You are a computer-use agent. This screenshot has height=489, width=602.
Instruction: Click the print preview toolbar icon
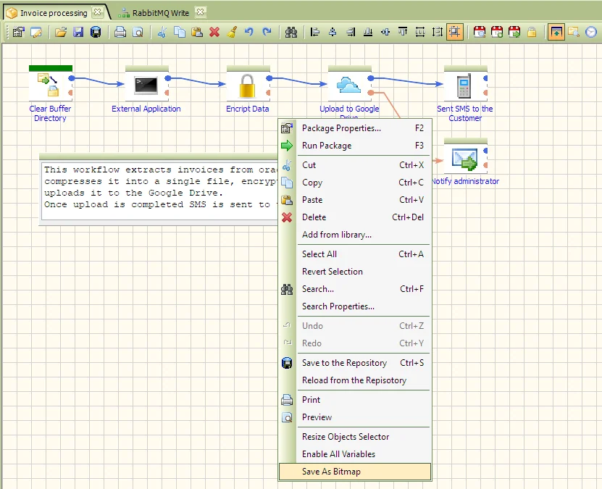[x=138, y=32]
